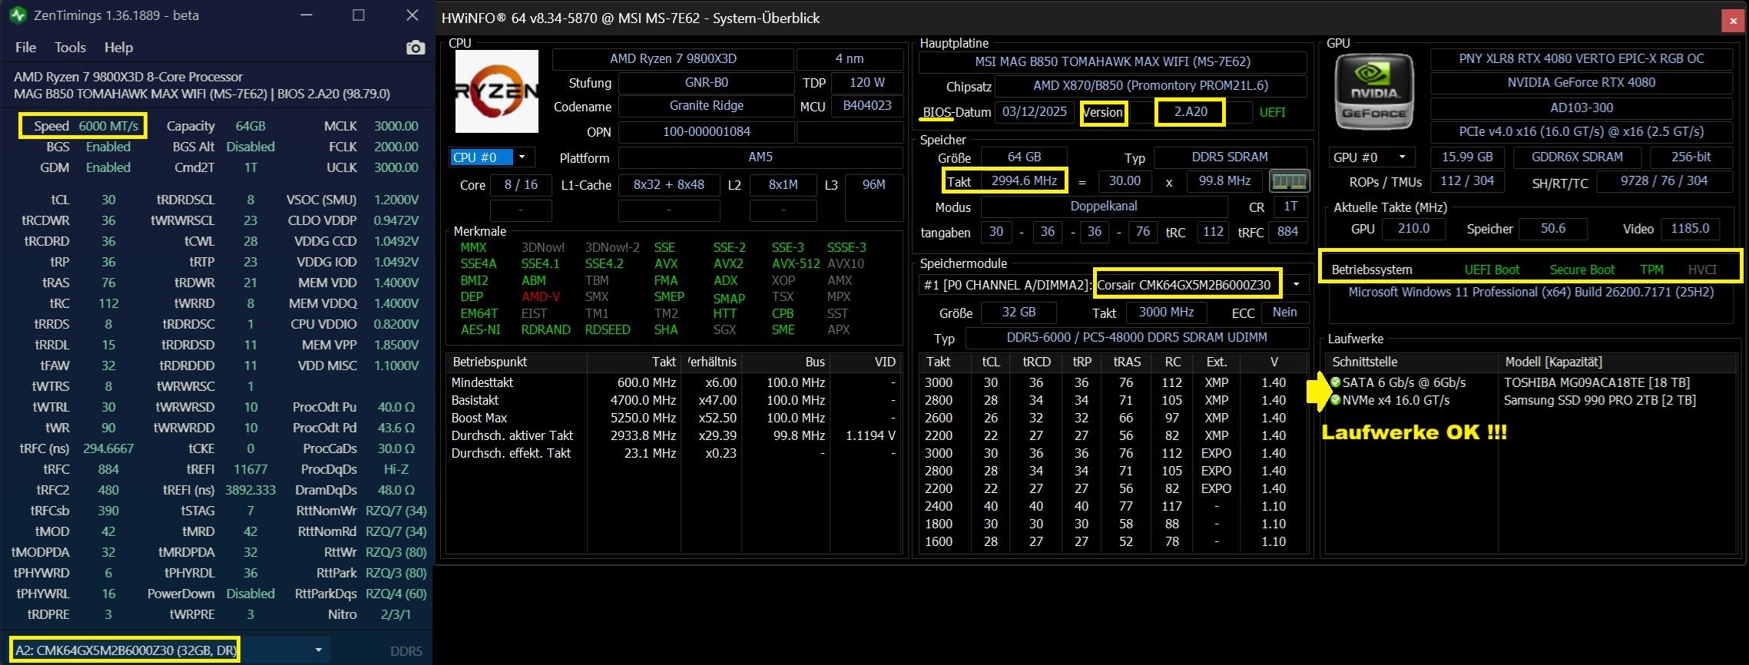
Task: Click the Nitro 2/3/1 value
Action: point(396,614)
